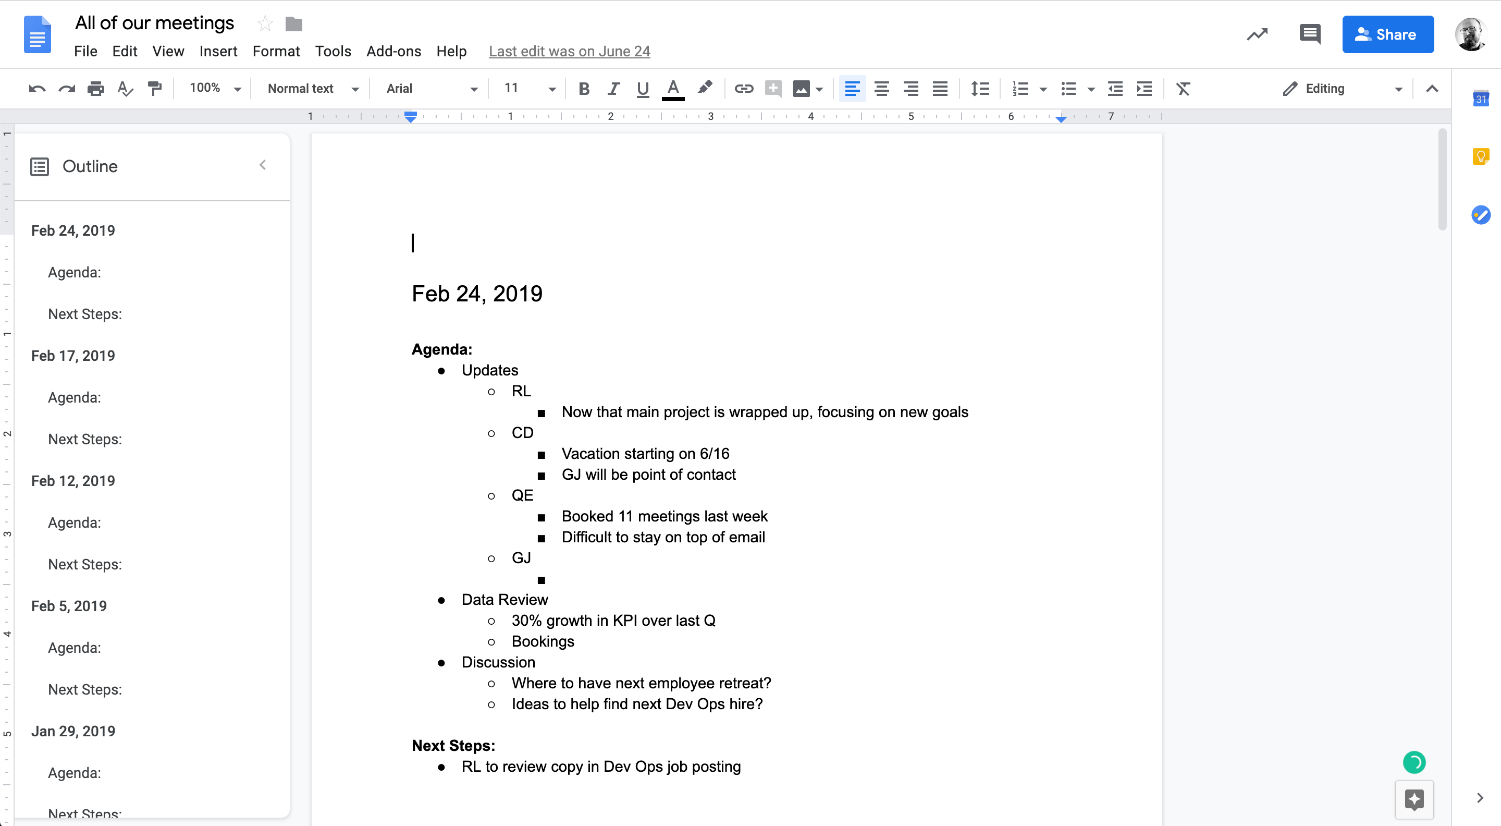The image size is (1501, 826).
Task: Click the text highlight color icon
Action: click(x=705, y=89)
